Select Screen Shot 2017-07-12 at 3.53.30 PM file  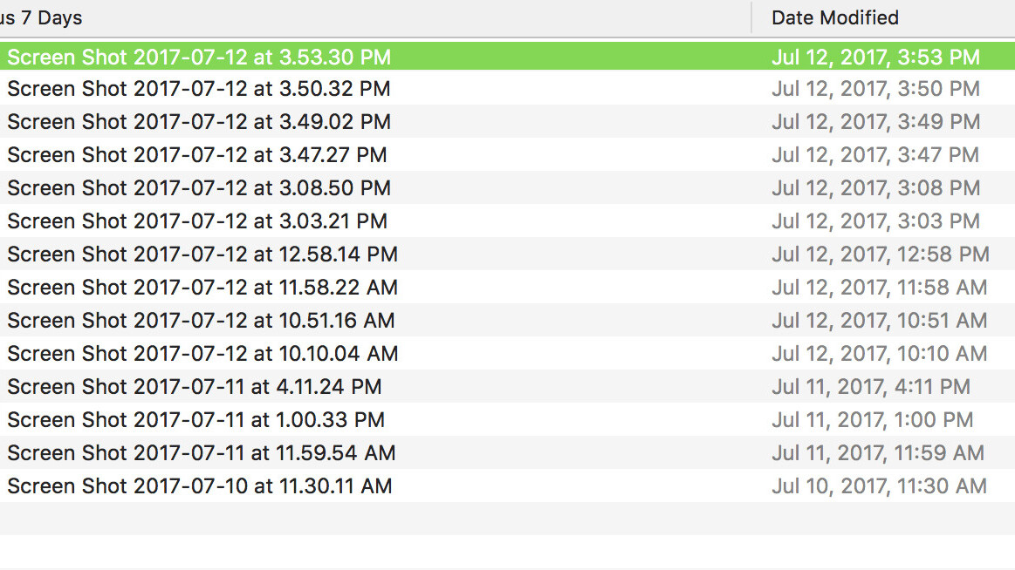tap(199, 58)
